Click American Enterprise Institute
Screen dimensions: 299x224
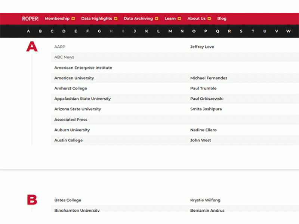click(83, 68)
